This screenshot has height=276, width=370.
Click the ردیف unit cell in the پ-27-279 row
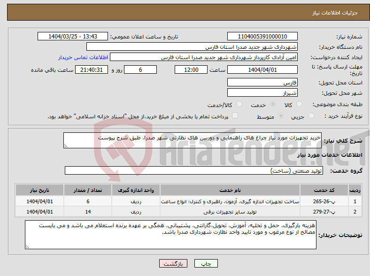136,212
